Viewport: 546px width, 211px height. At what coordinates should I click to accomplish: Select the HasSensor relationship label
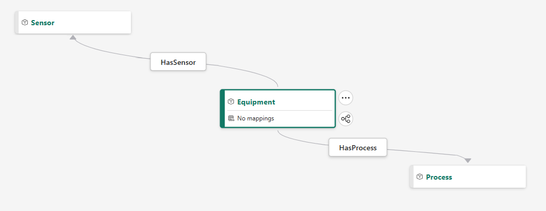(178, 62)
